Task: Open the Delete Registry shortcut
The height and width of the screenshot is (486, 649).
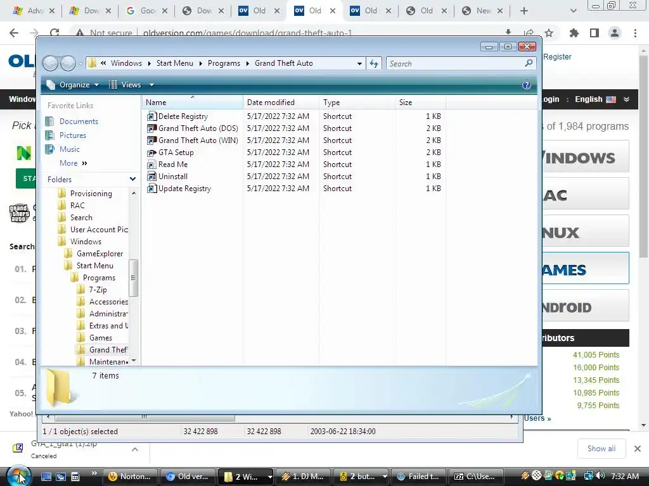Action: pyautogui.click(x=183, y=116)
